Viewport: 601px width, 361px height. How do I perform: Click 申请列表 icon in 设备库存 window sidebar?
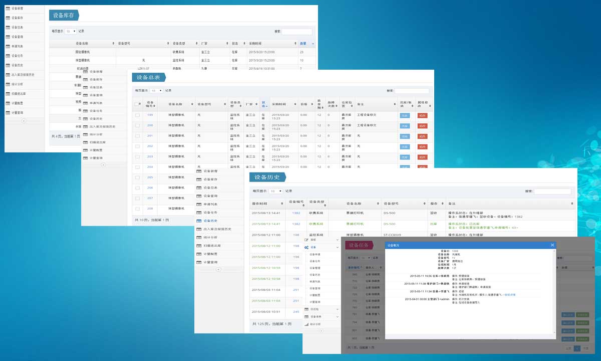8,46
